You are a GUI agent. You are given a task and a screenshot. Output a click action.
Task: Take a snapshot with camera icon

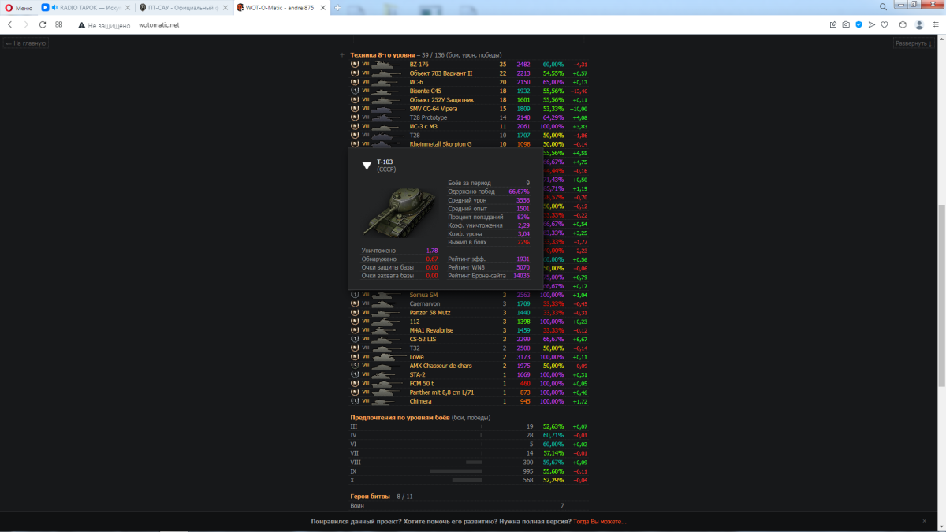[846, 24]
